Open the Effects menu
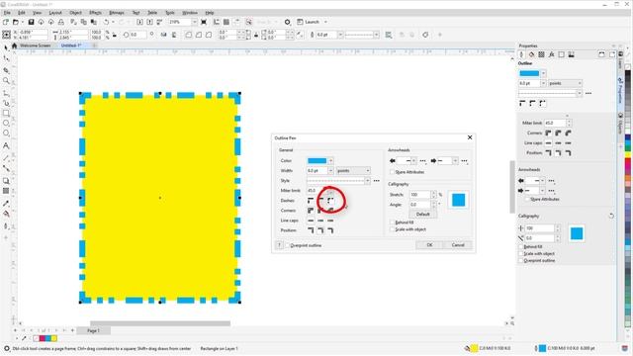633x356 pixels. [x=95, y=13]
